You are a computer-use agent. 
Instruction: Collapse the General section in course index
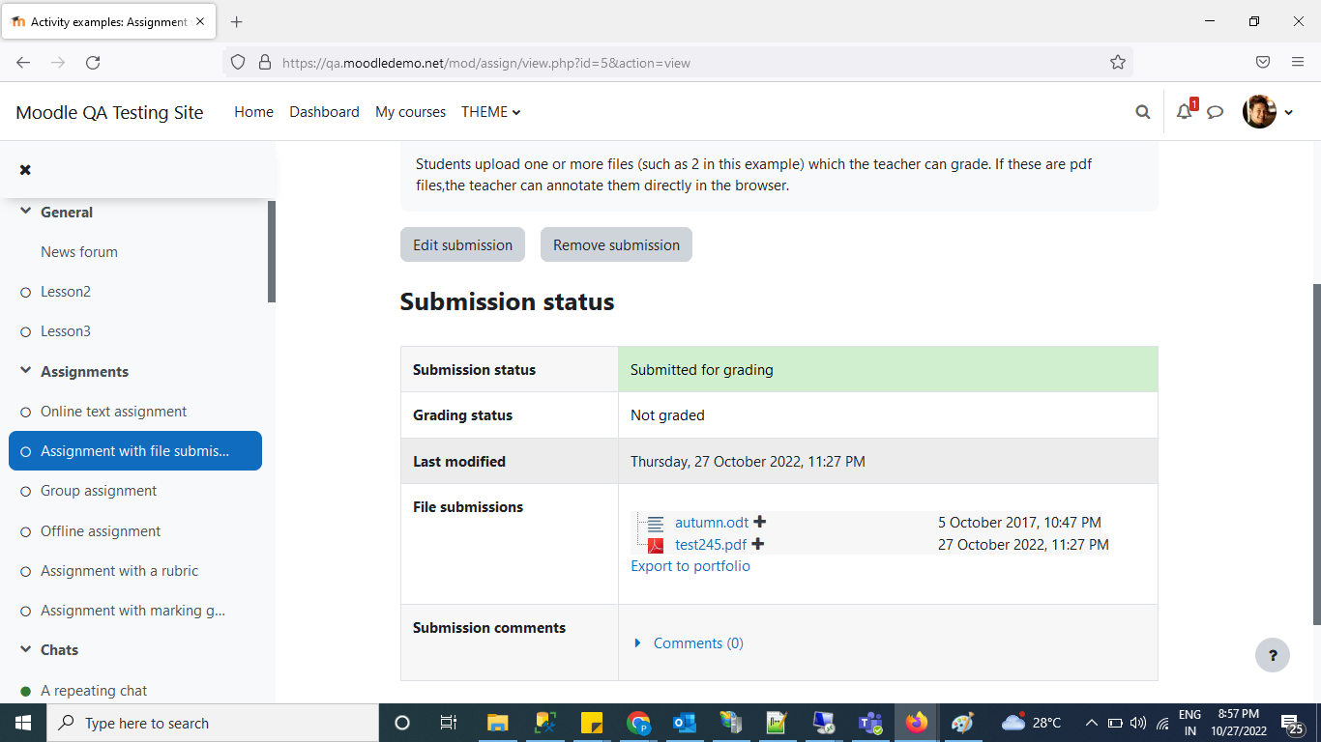tap(26, 212)
